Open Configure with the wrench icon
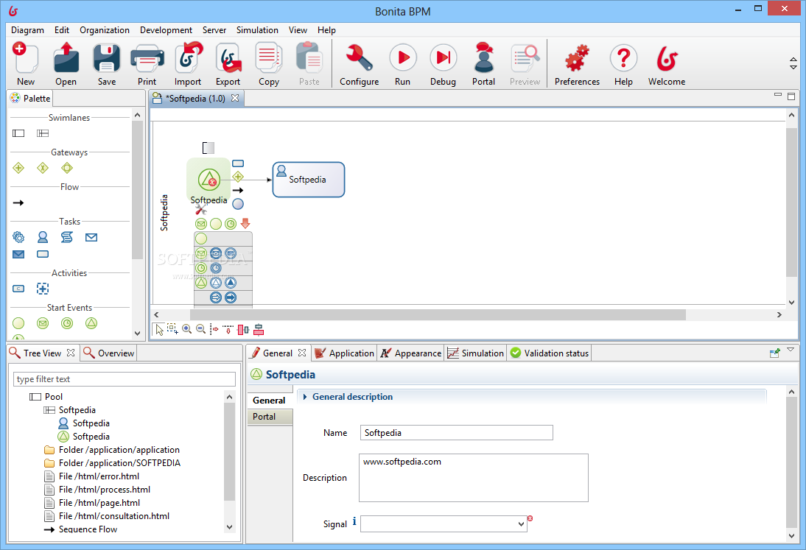Image resolution: width=806 pixels, height=550 pixels. point(359,58)
